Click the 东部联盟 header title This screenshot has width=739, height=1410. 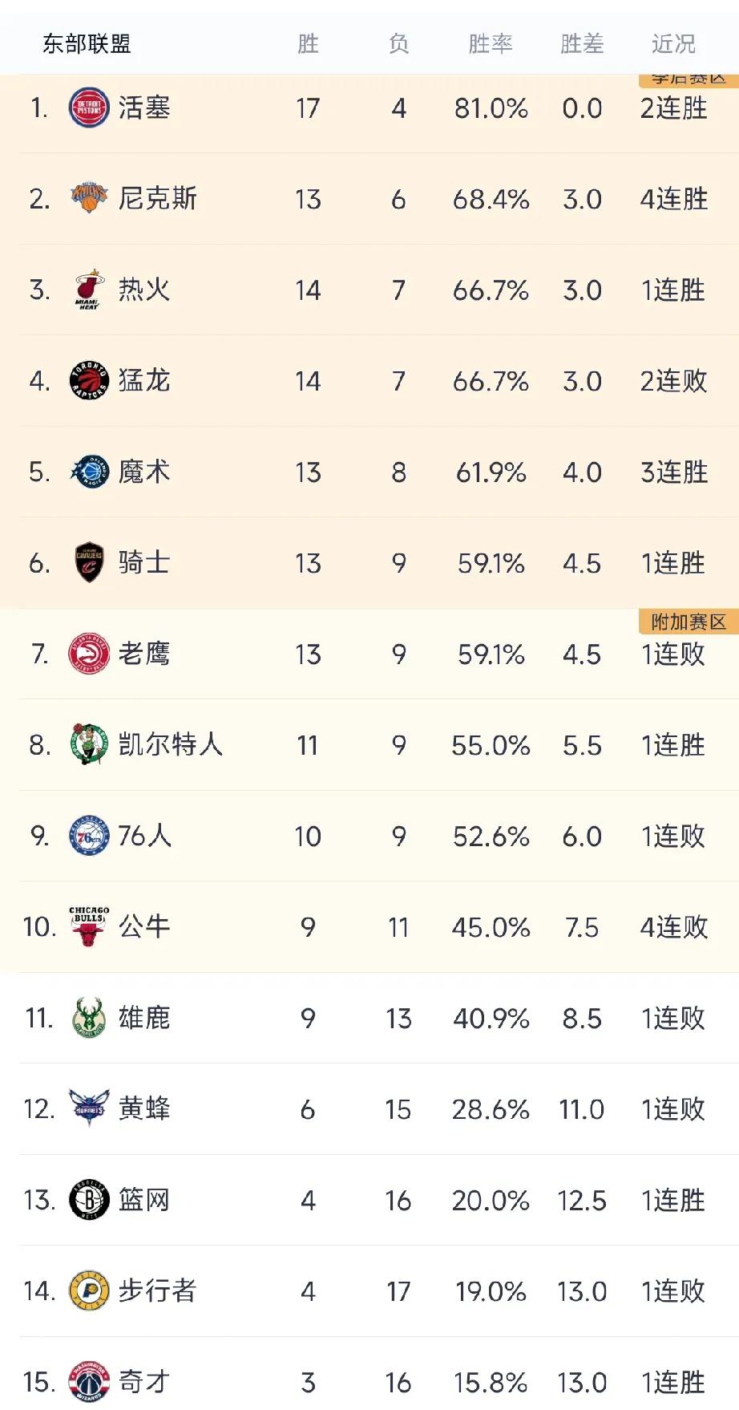(87, 43)
